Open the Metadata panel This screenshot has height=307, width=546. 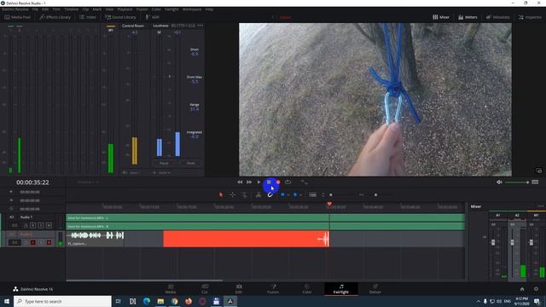(497, 17)
